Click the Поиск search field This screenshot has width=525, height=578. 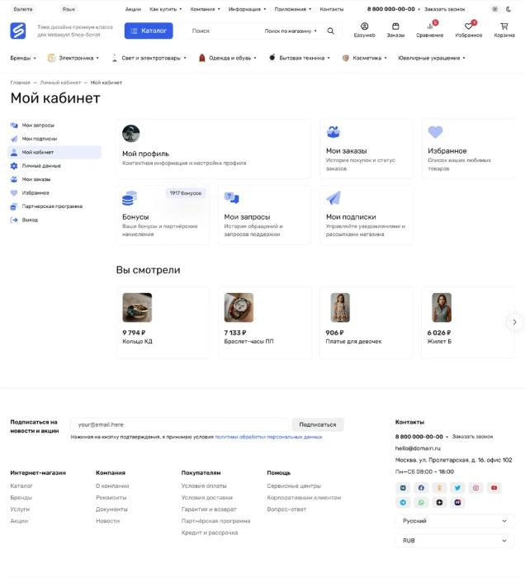tap(224, 31)
